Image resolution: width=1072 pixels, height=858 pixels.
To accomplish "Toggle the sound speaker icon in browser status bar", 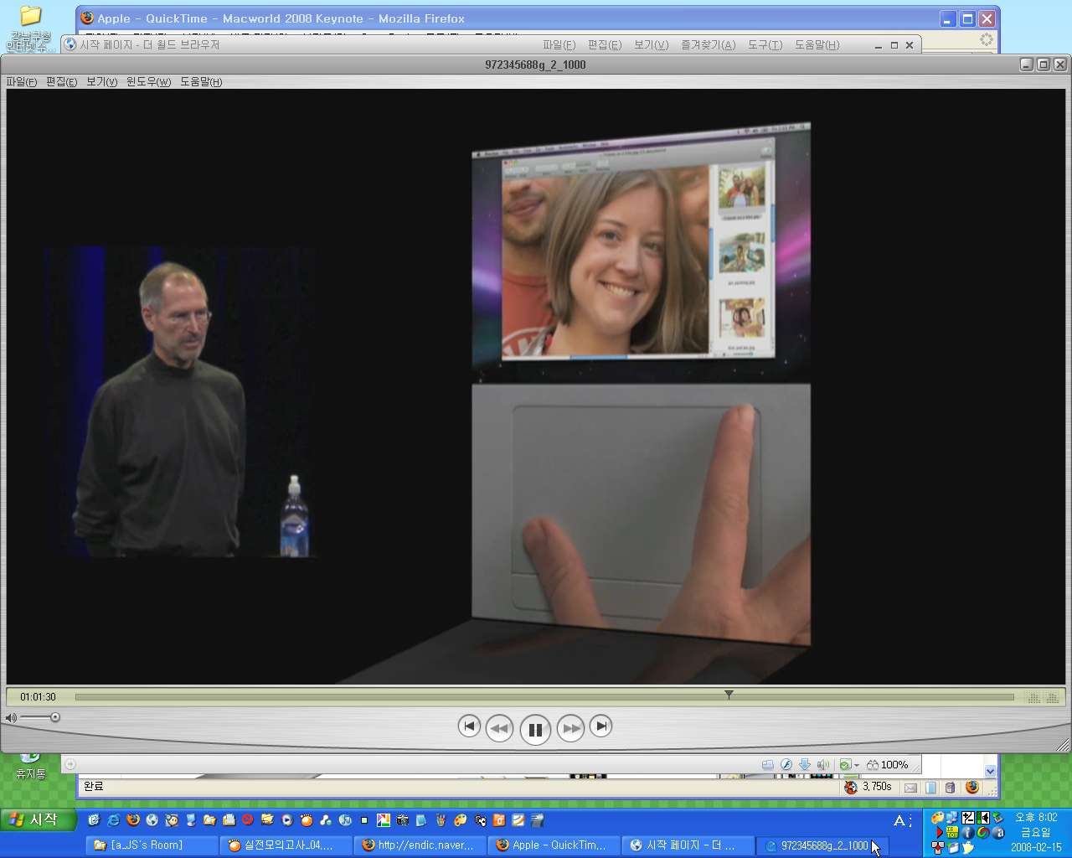I will [x=823, y=765].
